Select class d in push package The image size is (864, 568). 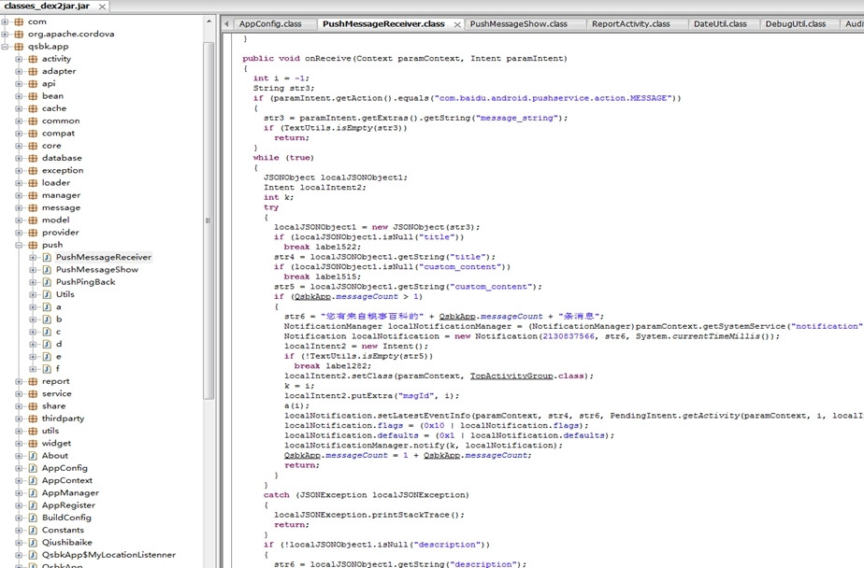coord(58,344)
